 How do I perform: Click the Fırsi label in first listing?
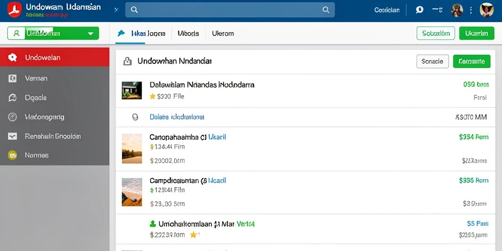[480, 98]
